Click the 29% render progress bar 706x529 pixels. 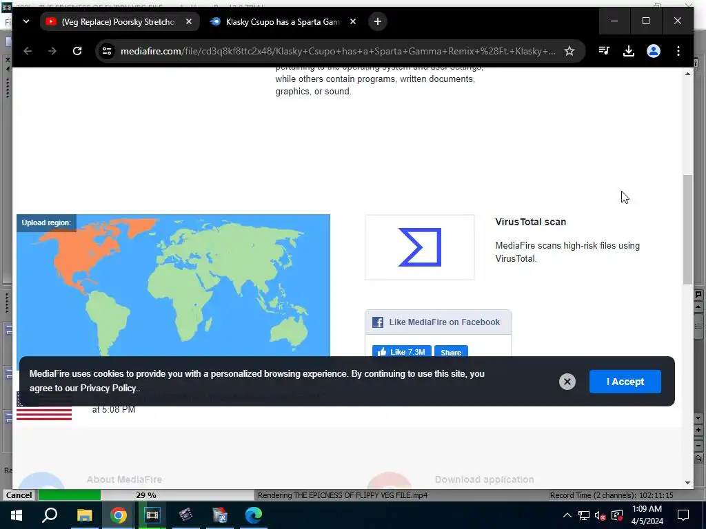pos(146,495)
